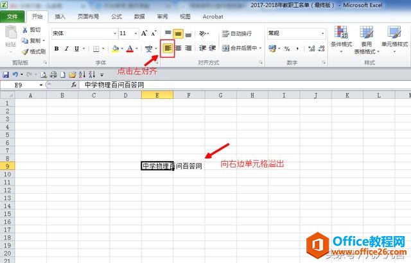Click the center align icon
The image size is (411, 263).
pyautogui.click(x=178, y=48)
